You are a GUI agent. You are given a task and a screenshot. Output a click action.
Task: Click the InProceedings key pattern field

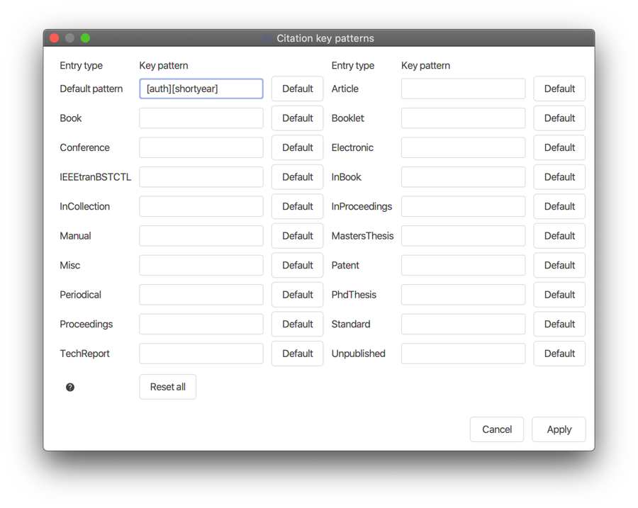coord(463,206)
